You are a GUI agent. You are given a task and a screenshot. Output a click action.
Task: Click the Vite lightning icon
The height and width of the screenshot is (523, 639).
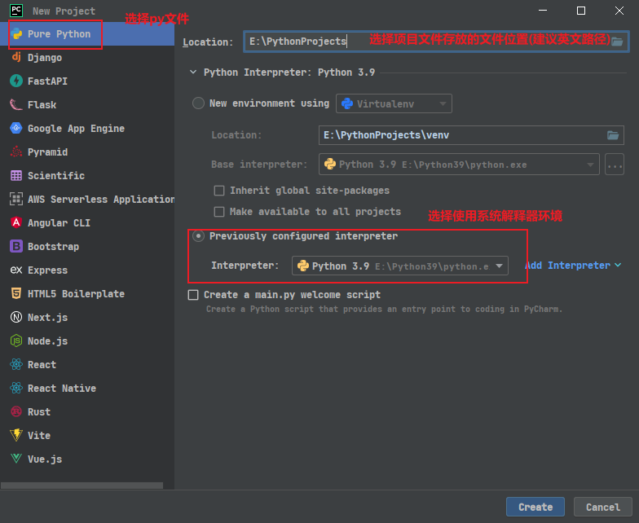pos(16,435)
